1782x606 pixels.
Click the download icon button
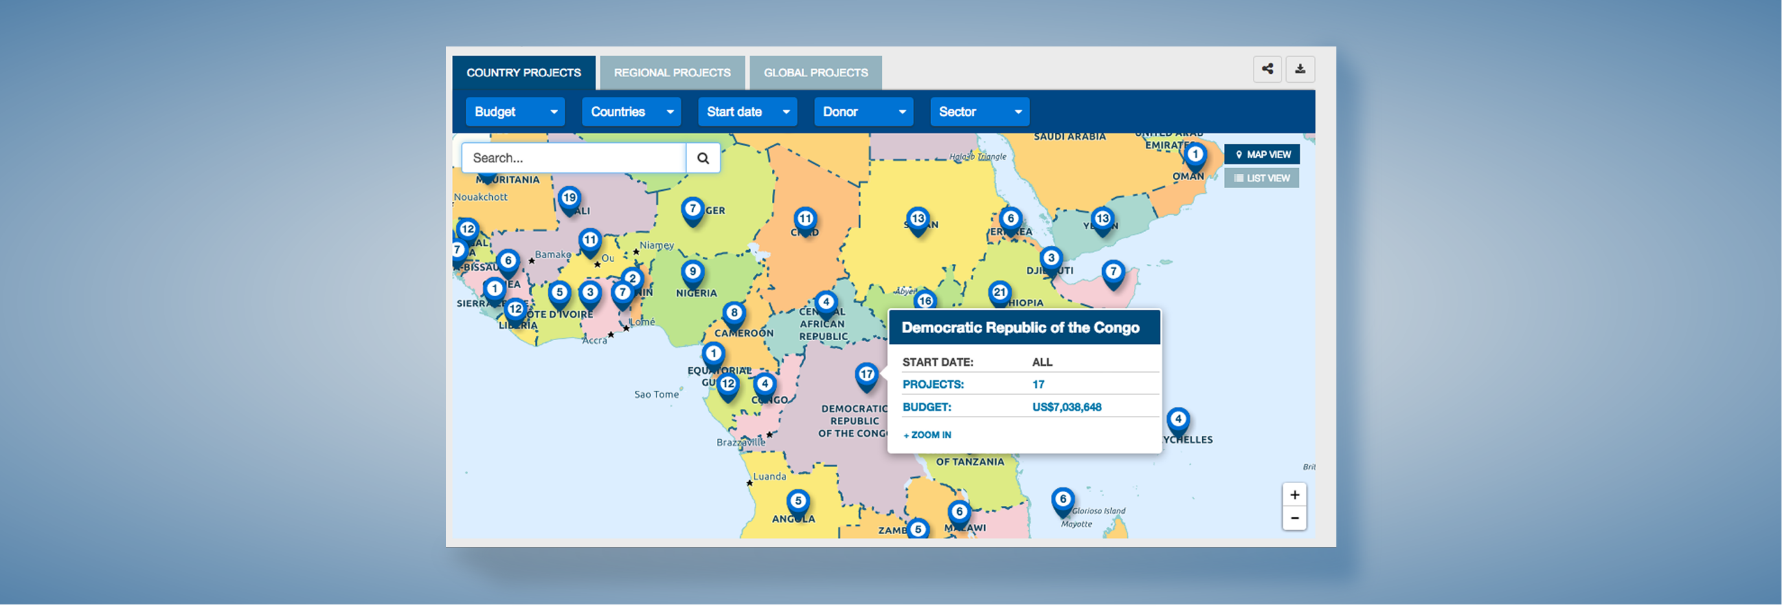point(1300,69)
